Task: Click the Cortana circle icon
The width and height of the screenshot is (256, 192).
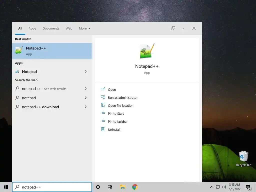Action: [98, 187]
